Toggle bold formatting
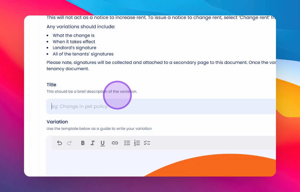 point(83,143)
